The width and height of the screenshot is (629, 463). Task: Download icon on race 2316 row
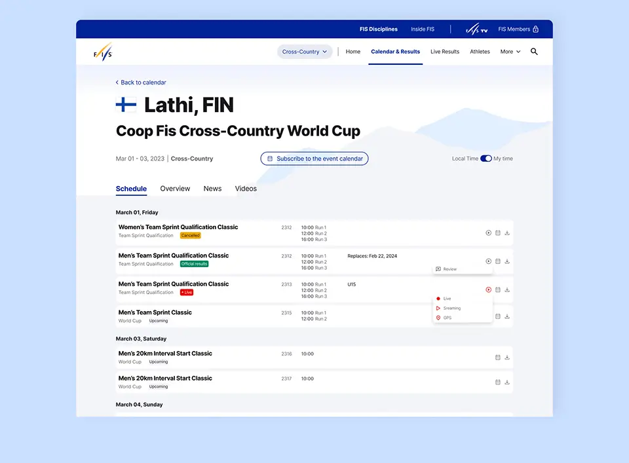click(x=507, y=357)
